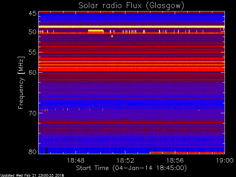Select the 'Frequency [MHz]' axis label

(21, 83)
